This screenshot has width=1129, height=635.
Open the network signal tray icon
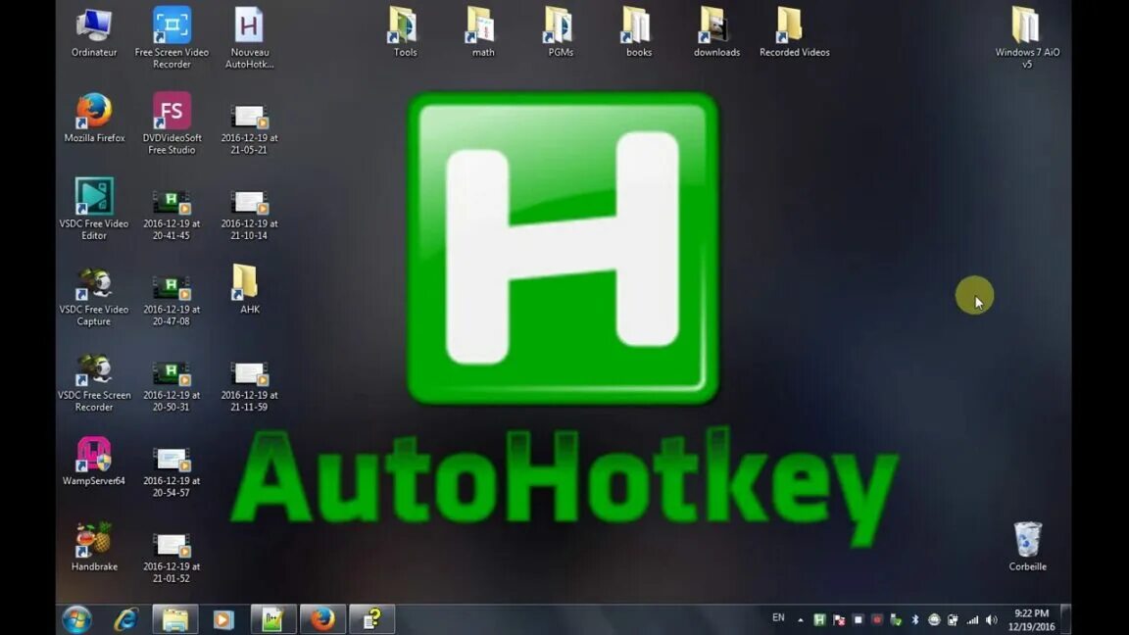[x=973, y=620]
